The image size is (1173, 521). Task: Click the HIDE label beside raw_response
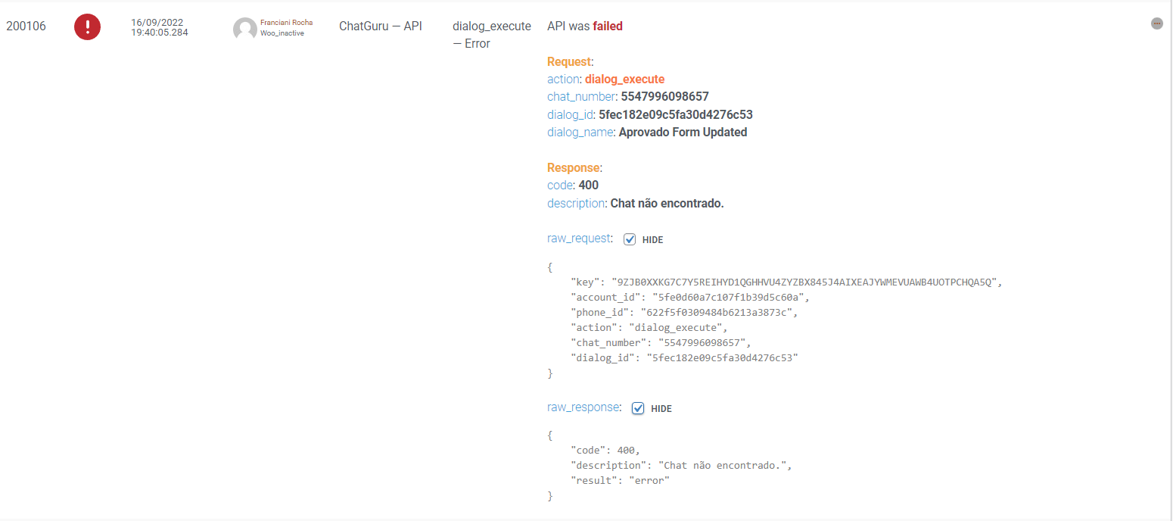[x=661, y=408]
